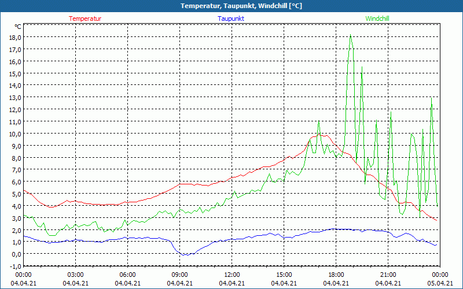This screenshot has width=463, height=289.
Task: Click the 14,0 y-axis value
Action: pos(15,86)
